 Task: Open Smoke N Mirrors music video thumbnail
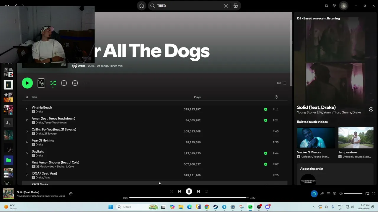point(316,138)
